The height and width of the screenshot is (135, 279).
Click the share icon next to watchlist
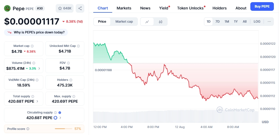pyautogui.click(x=80, y=8)
